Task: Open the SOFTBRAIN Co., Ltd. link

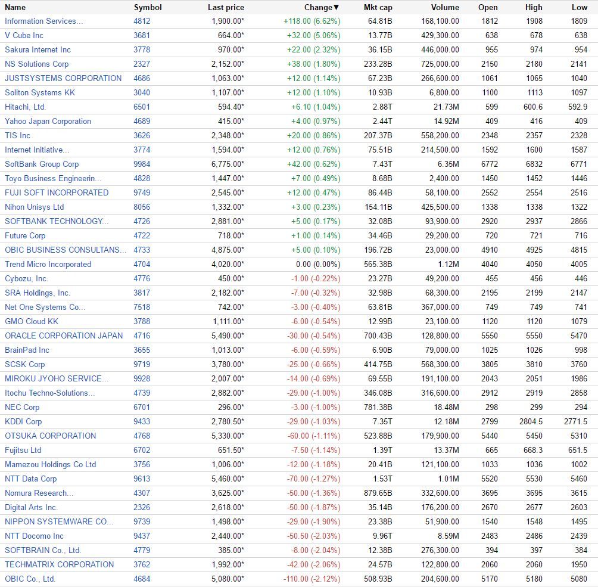Action: click(43, 551)
